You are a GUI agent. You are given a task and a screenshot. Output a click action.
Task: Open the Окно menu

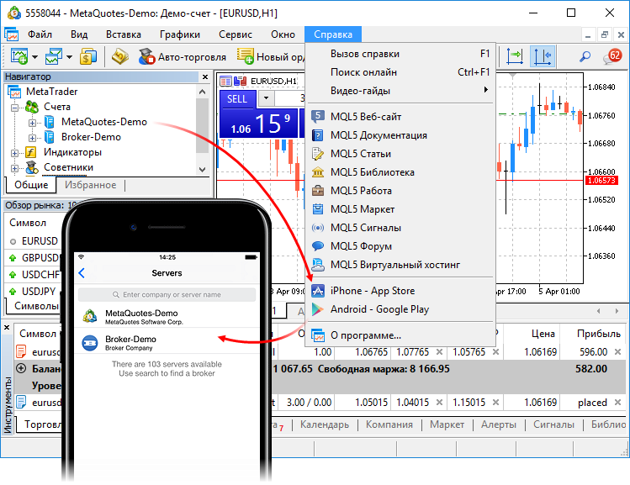click(x=283, y=34)
